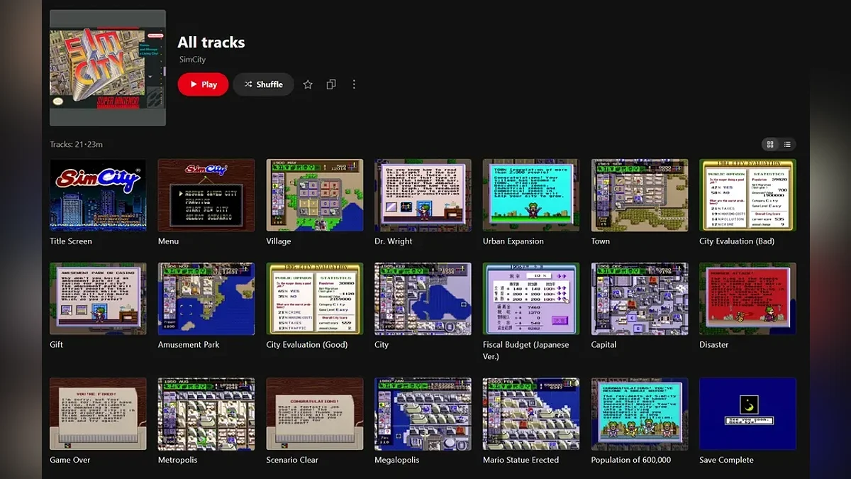Click the "All tracks" heading

coord(211,43)
